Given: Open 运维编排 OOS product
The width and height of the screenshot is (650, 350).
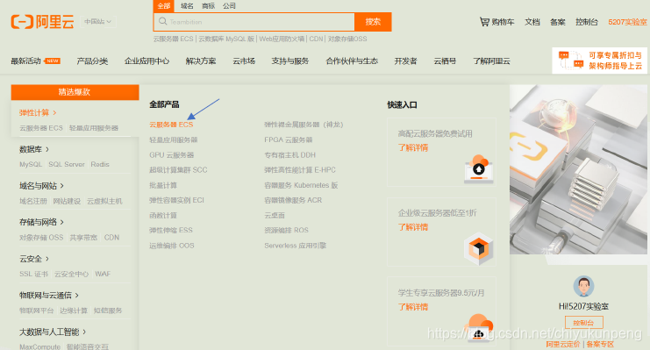Looking at the screenshot, I should point(172,246).
